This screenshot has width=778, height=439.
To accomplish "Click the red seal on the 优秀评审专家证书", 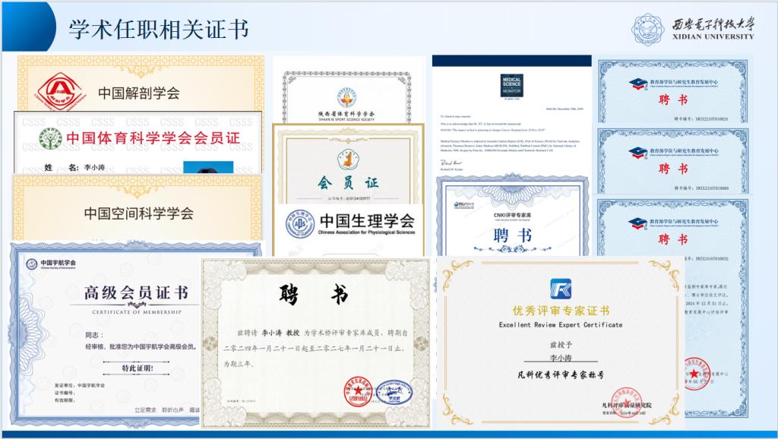I will pyautogui.click(x=626, y=403).
